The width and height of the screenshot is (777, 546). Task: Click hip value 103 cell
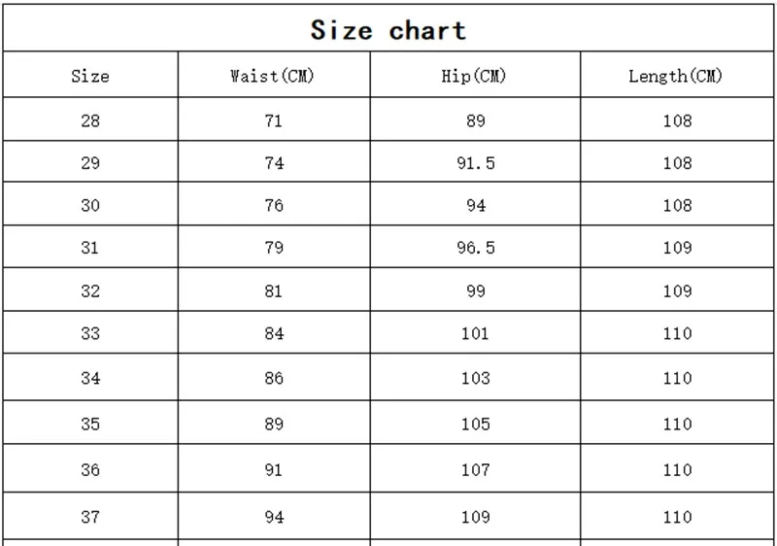[476, 378]
